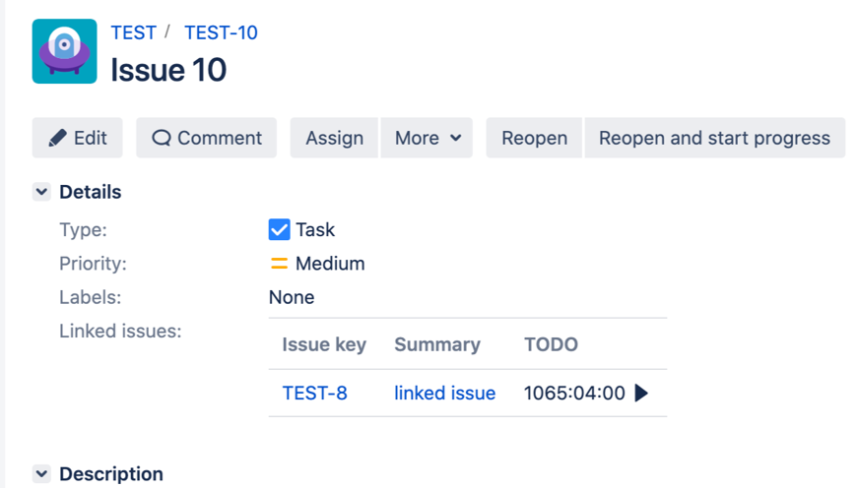Open linked issue TEST-8 key
858x488 pixels.
point(314,394)
